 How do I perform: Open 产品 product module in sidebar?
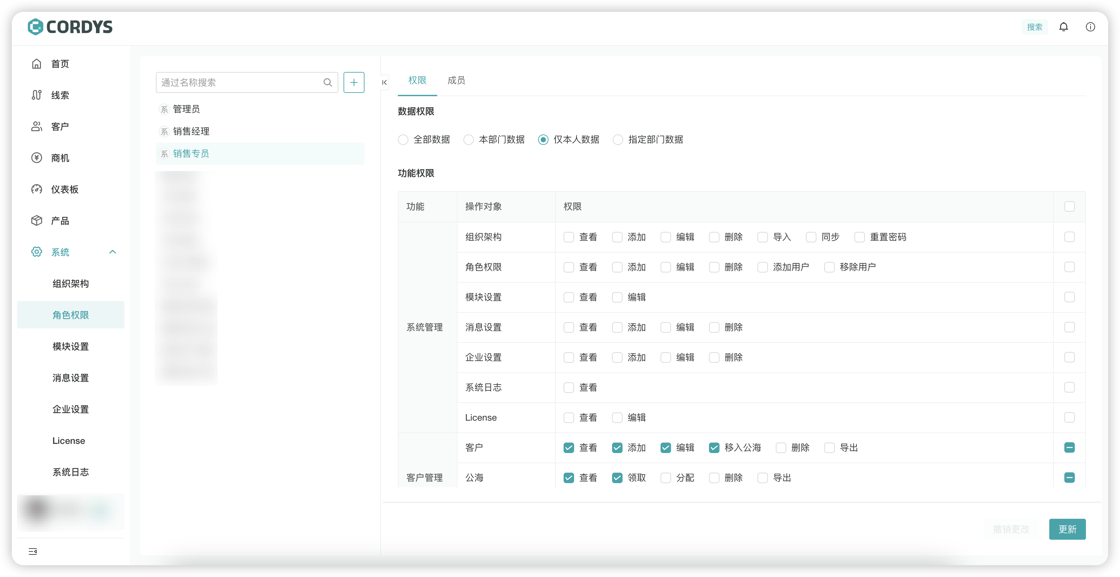(x=60, y=220)
